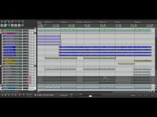The height and width of the screenshot is (117, 157).
Task: Collapse the VOXZ folder track
Action: 35,66
